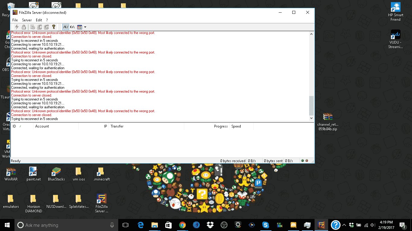Select the BlueStacks desktop shortcut
This screenshot has width=412, height=231.
point(56,174)
